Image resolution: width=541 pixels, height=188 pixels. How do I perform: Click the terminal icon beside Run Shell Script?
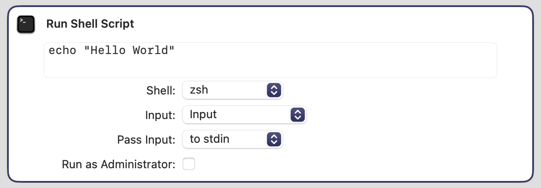click(25, 24)
